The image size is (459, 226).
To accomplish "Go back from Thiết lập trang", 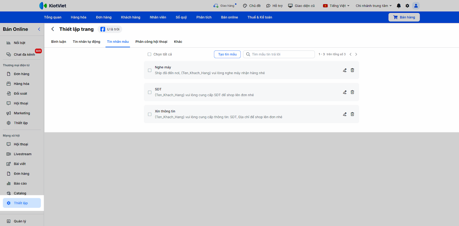I will 53,29.
